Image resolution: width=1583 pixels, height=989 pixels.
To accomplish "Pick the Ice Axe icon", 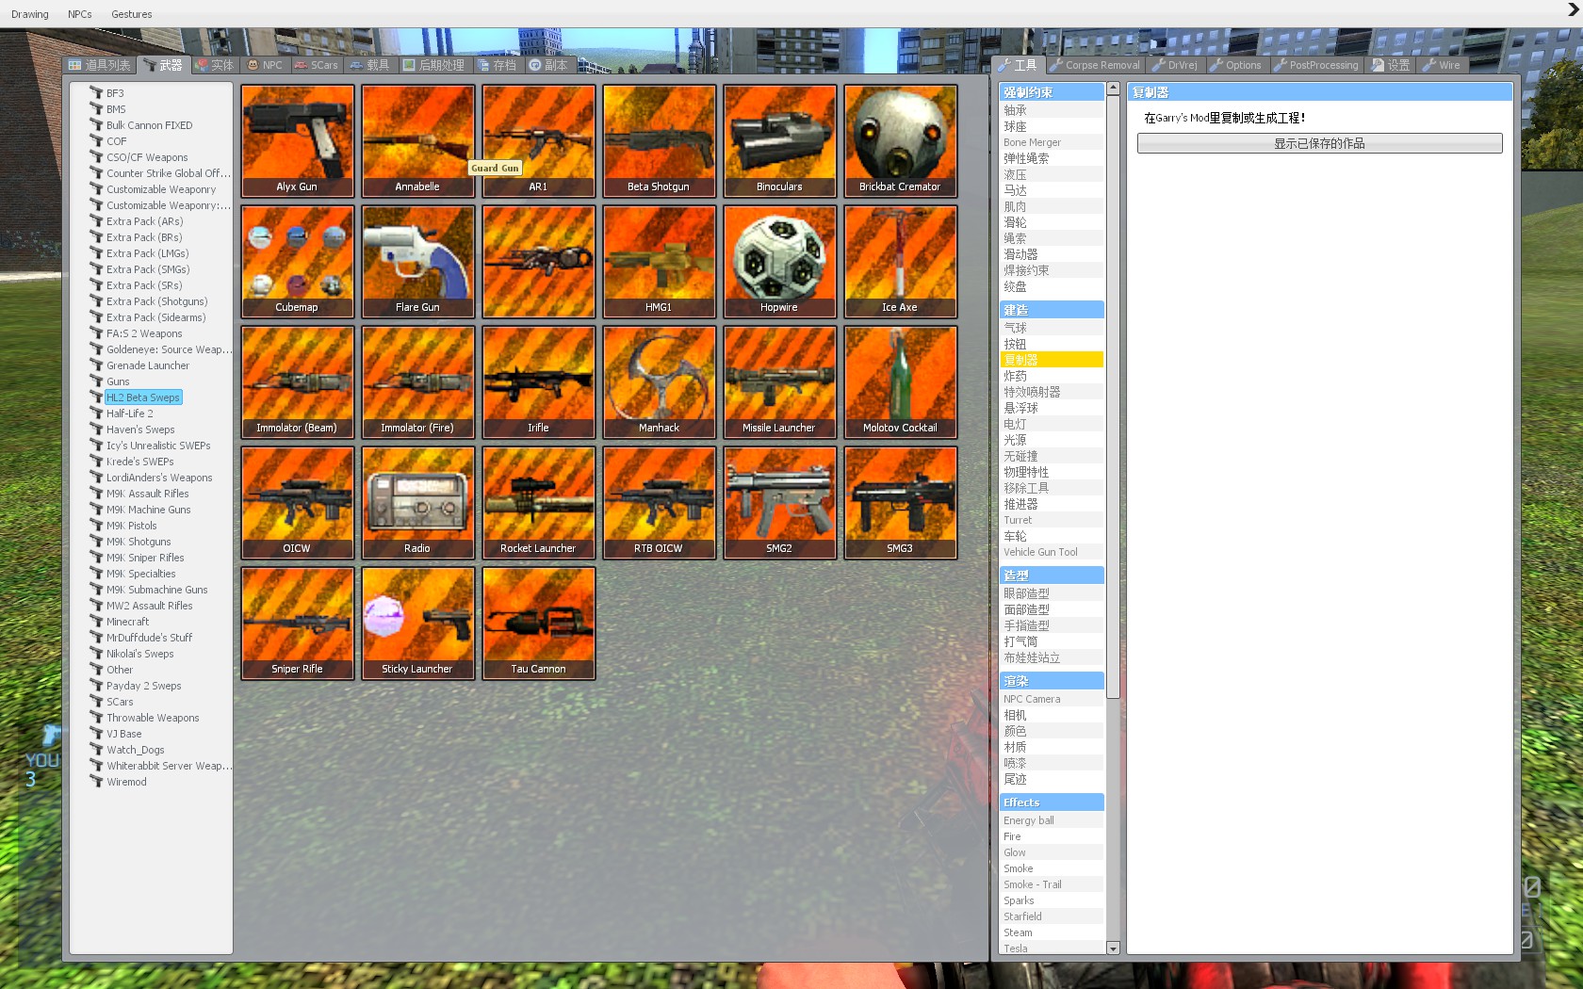I will click(900, 262).
